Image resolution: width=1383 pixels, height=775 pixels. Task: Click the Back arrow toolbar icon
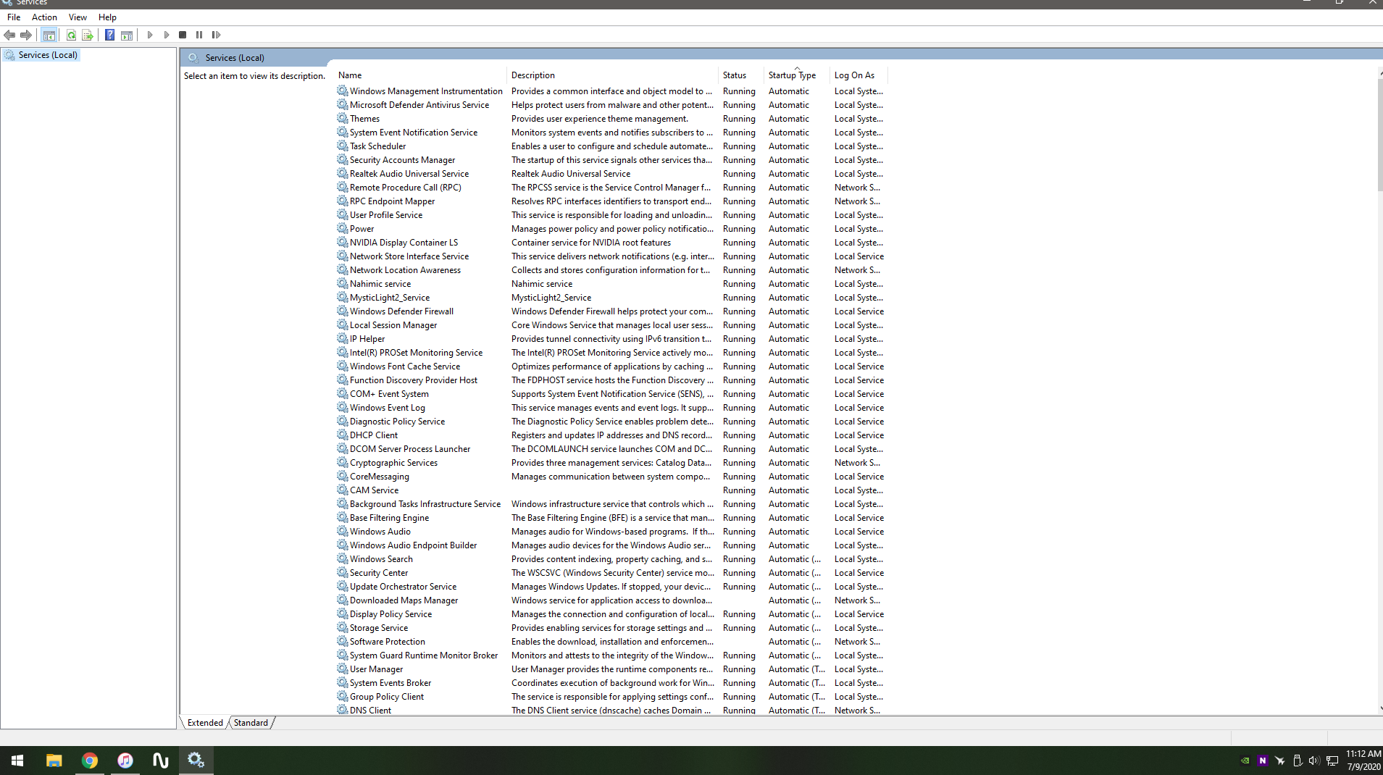(x=9, y=35)
